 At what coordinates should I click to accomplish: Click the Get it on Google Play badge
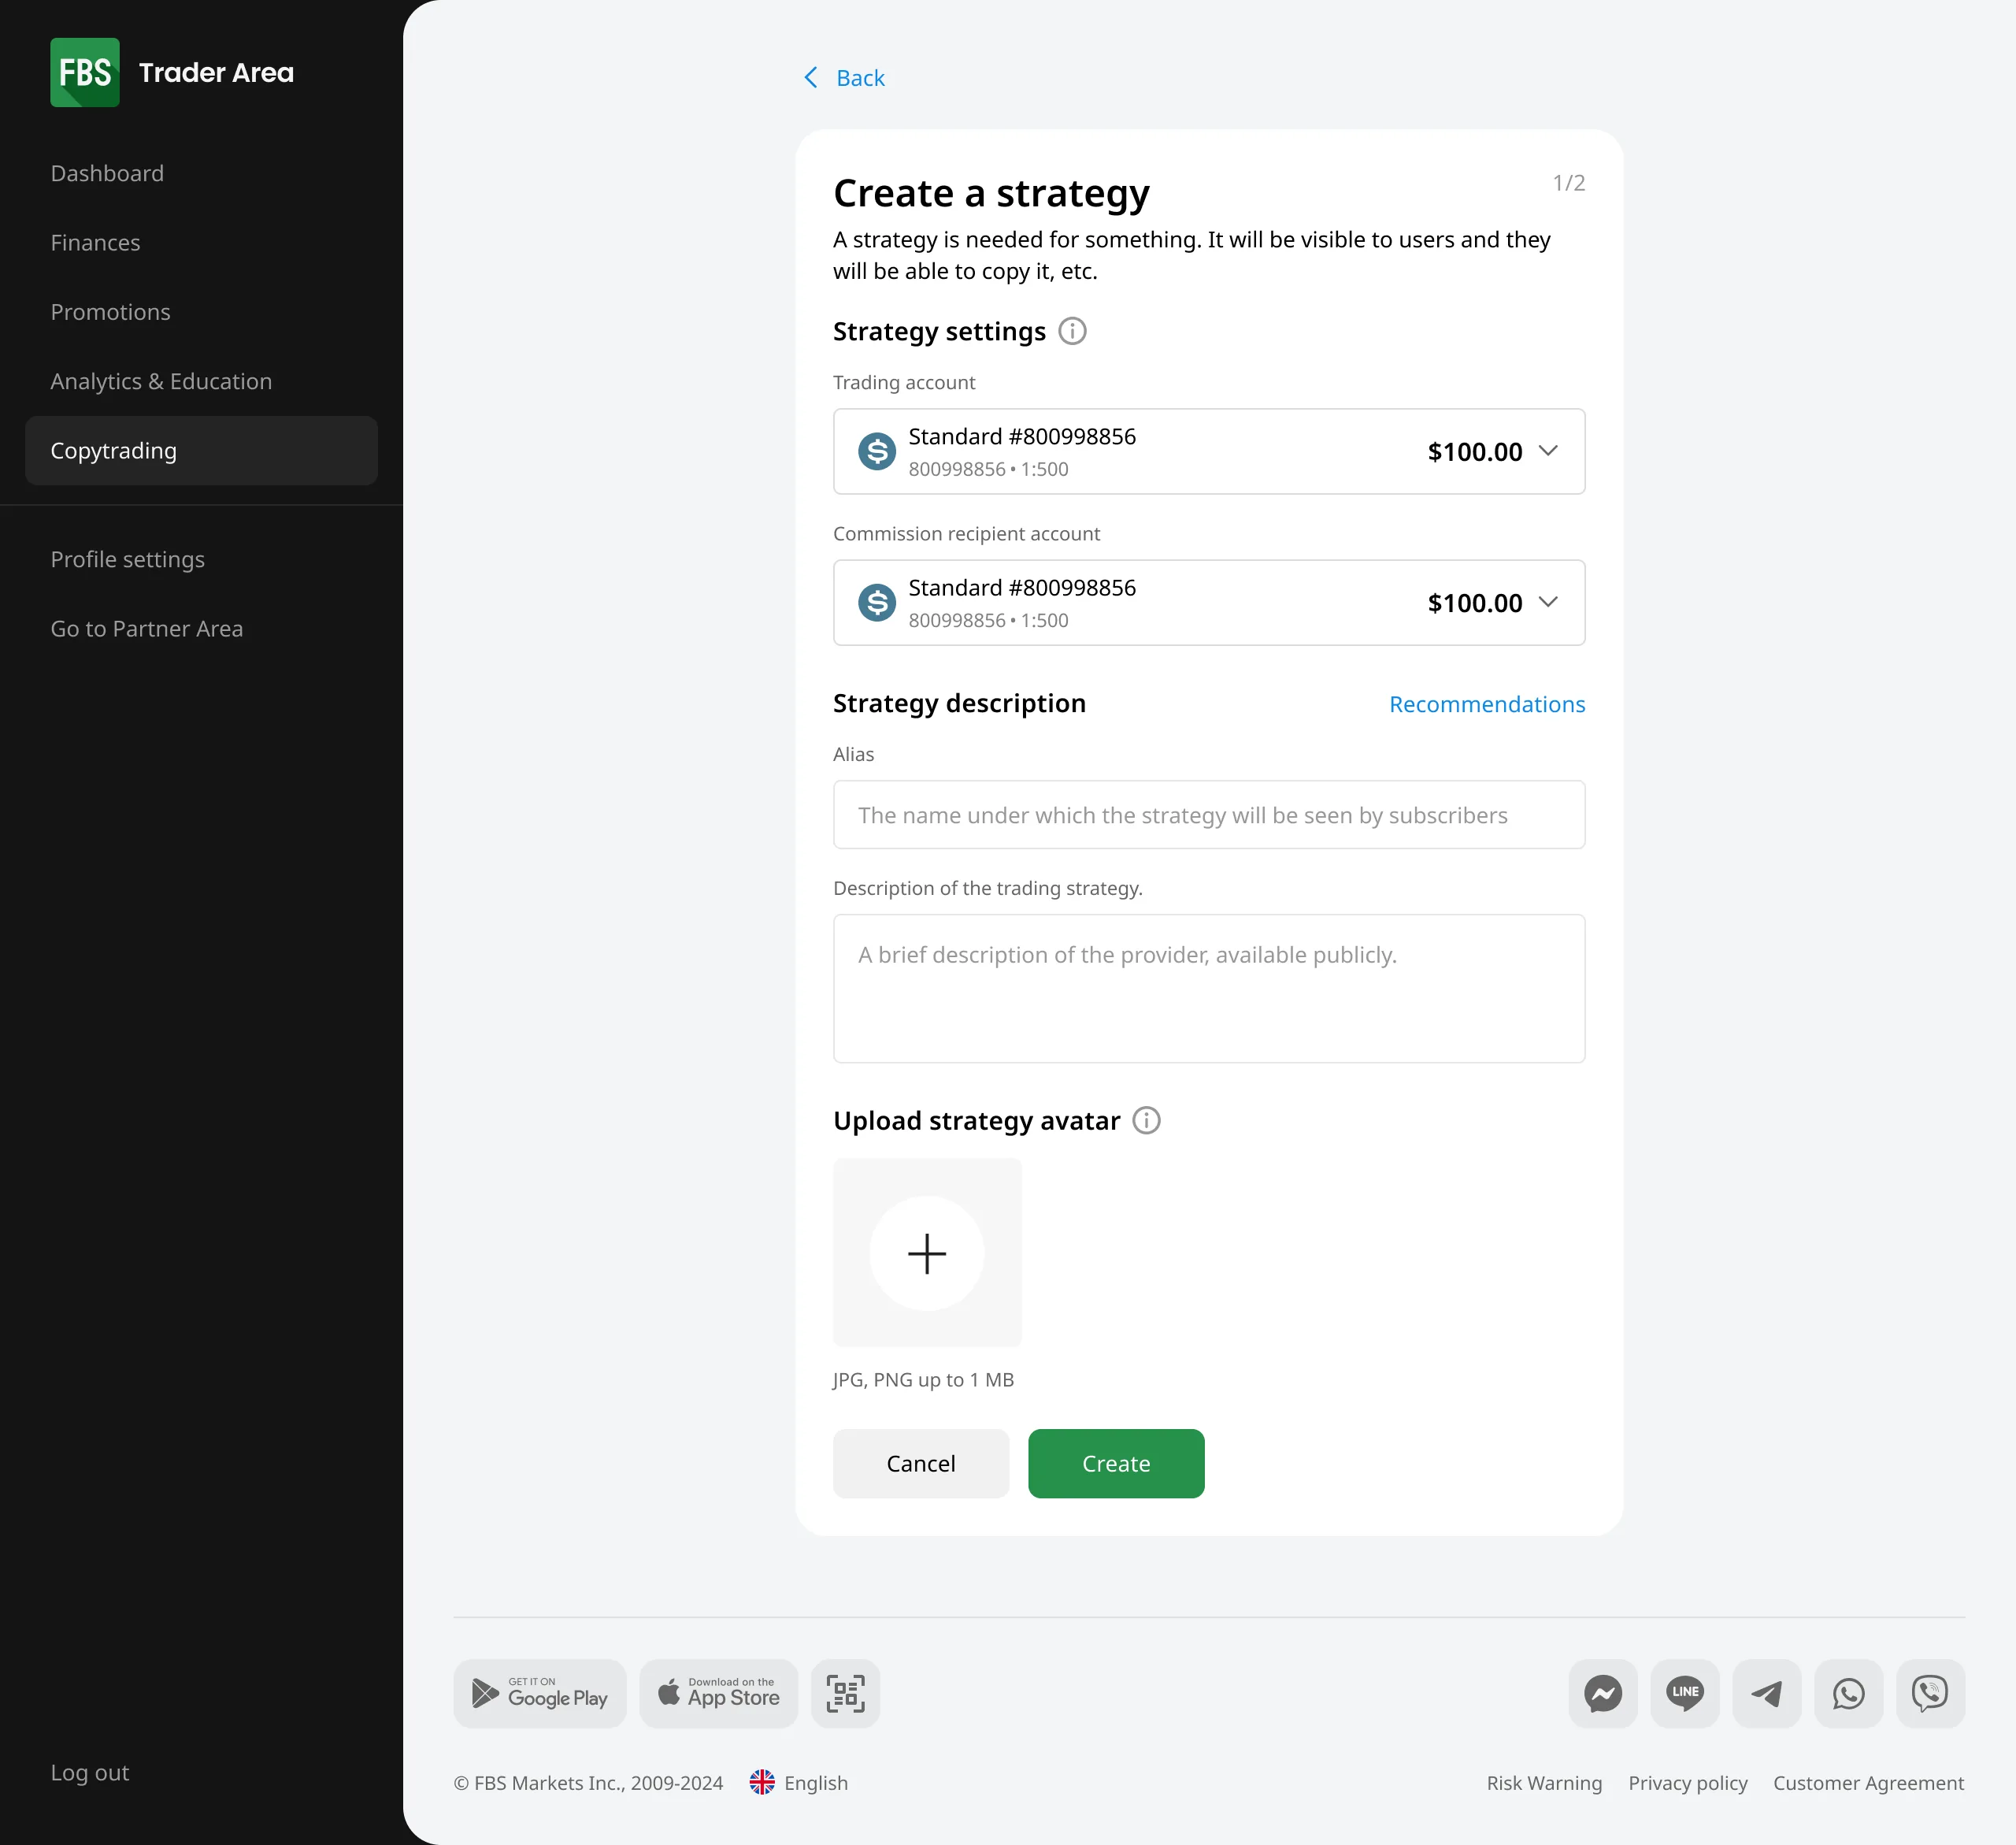click(539, 1693)
